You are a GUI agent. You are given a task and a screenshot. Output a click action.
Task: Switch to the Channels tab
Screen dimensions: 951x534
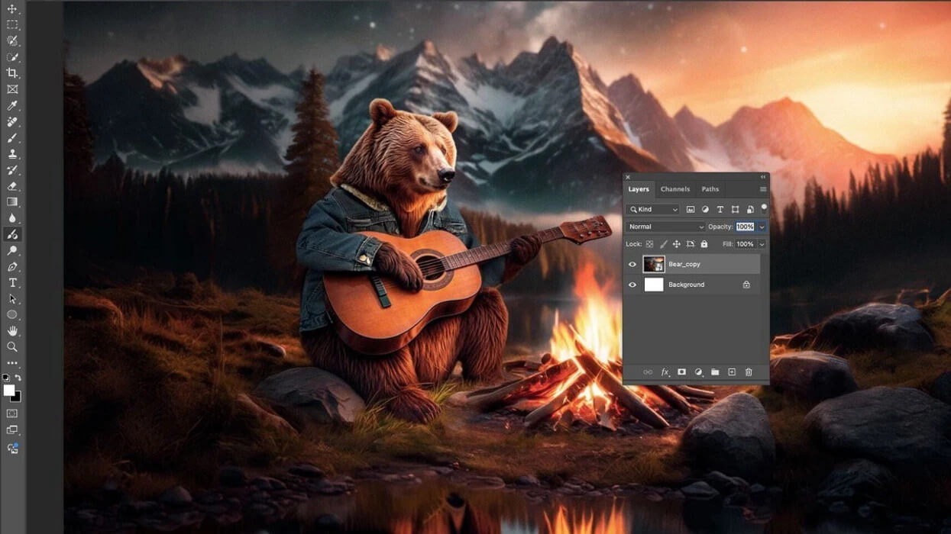pos(674,189)
